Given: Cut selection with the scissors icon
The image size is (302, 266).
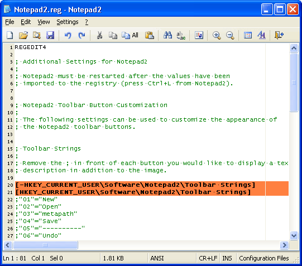Looking at the screenshot, I should click(99, 35).
